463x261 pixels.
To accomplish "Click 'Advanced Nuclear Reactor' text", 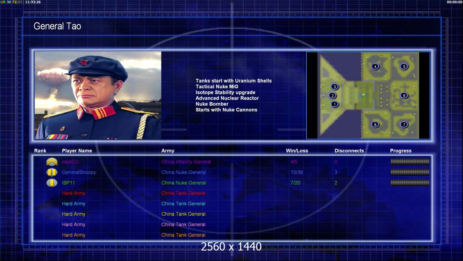I will pyautogui.click(x=227, y=98).
